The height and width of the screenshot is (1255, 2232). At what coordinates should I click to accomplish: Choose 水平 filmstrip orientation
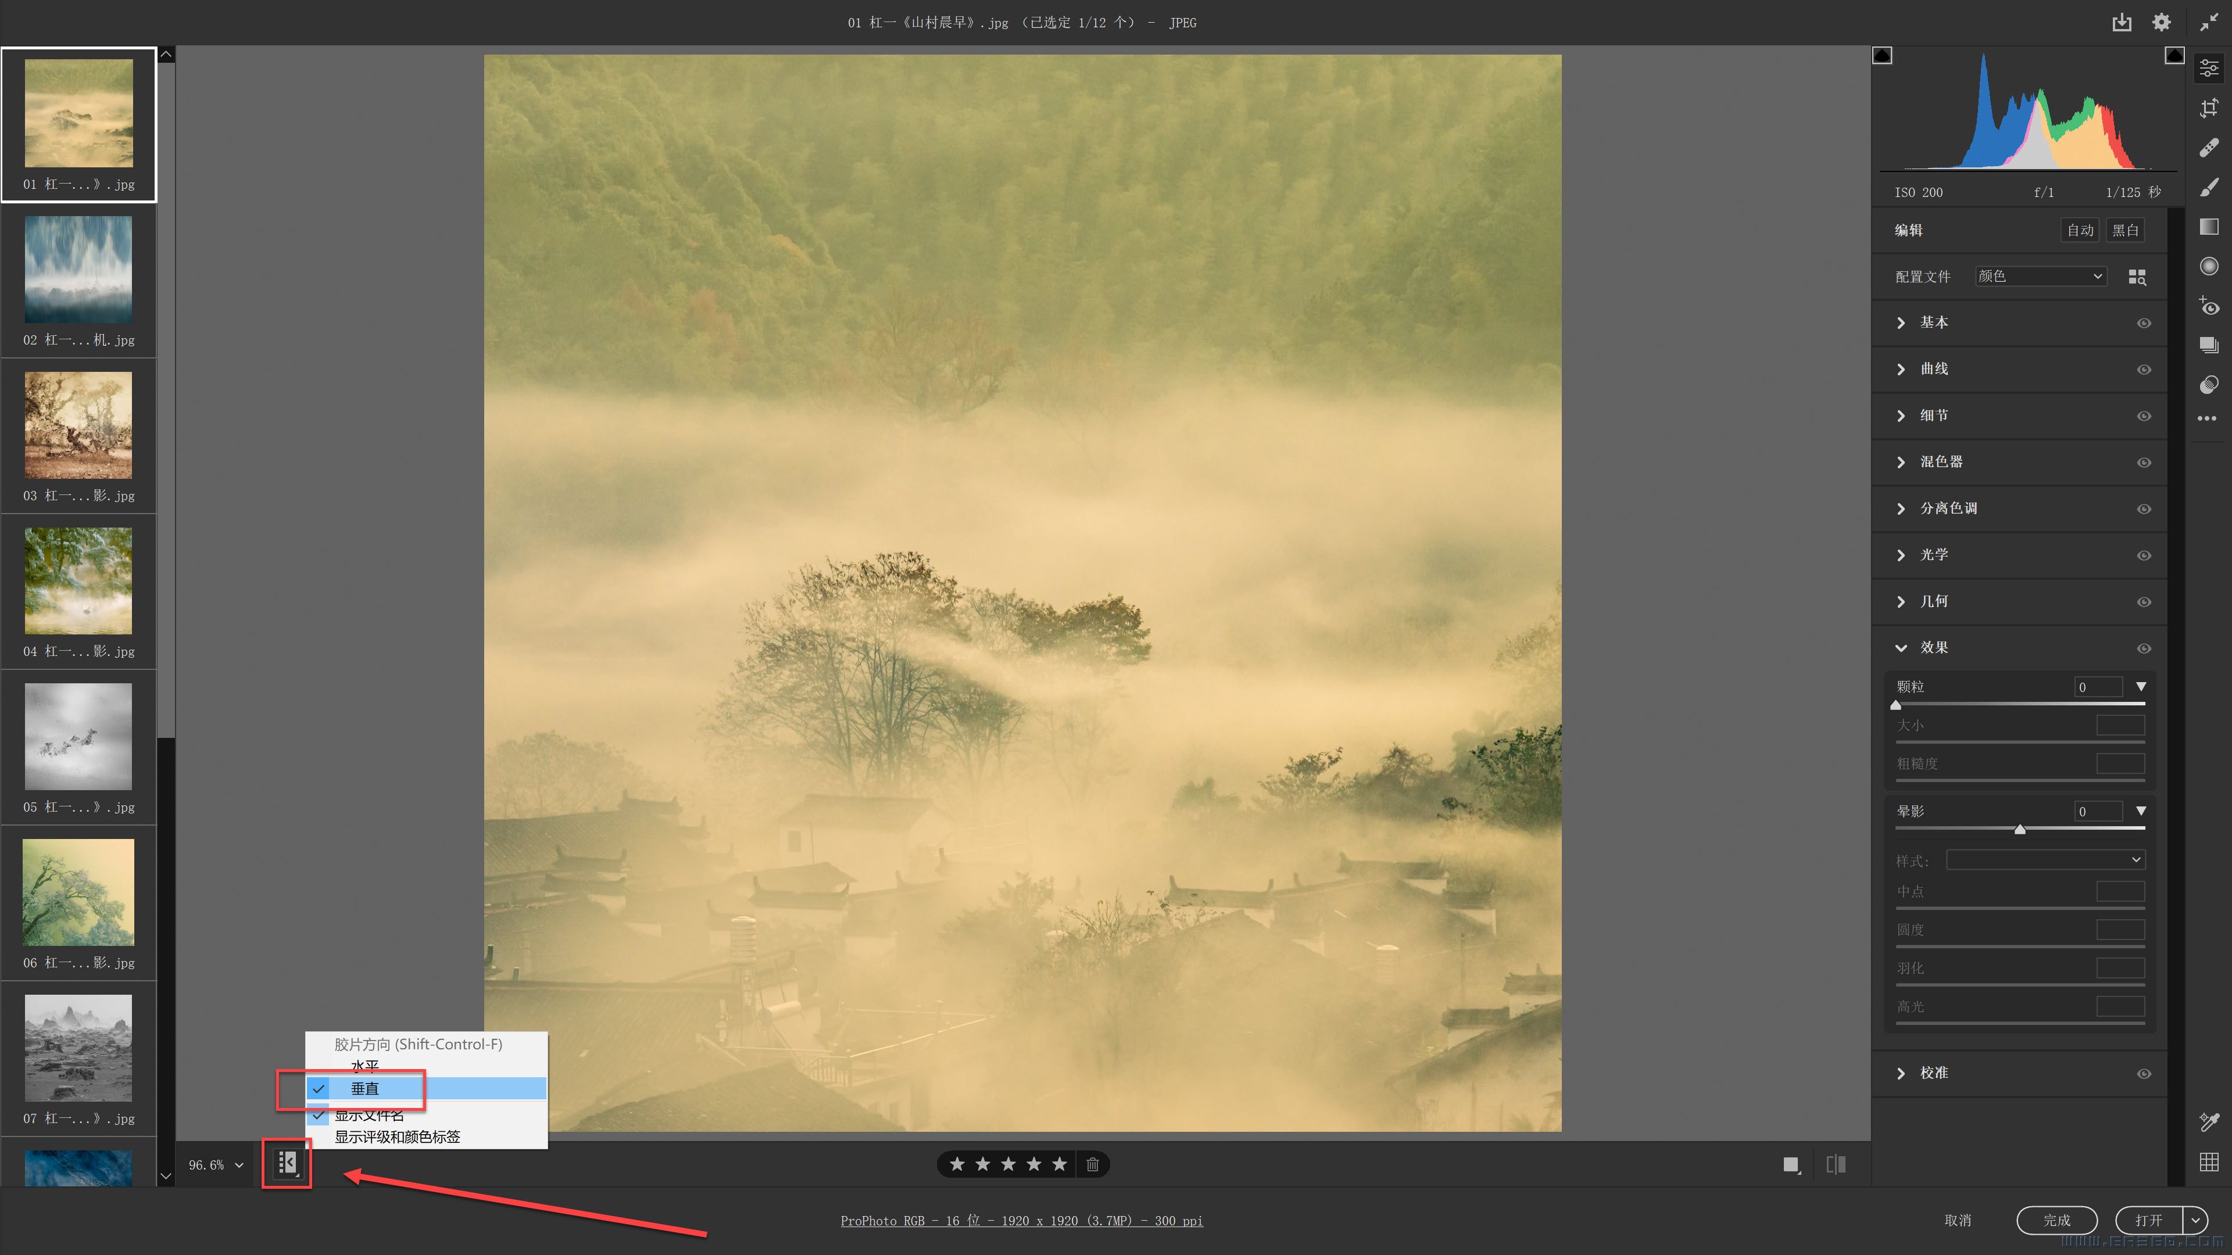click(x=365, y=1066)
